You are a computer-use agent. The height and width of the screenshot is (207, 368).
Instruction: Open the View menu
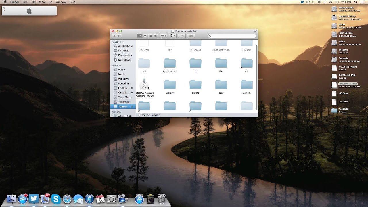(42, 2)
